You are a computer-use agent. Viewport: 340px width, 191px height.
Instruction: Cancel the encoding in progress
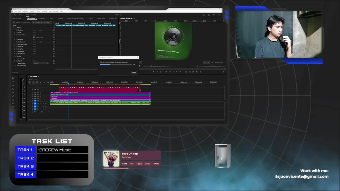point(134,72)
